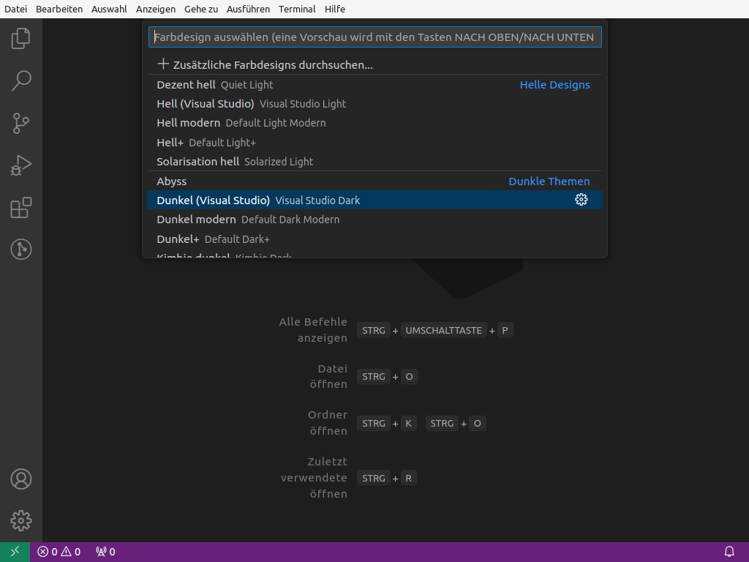
Task: Open the Search view in activity bar
Action: [21, 80]
